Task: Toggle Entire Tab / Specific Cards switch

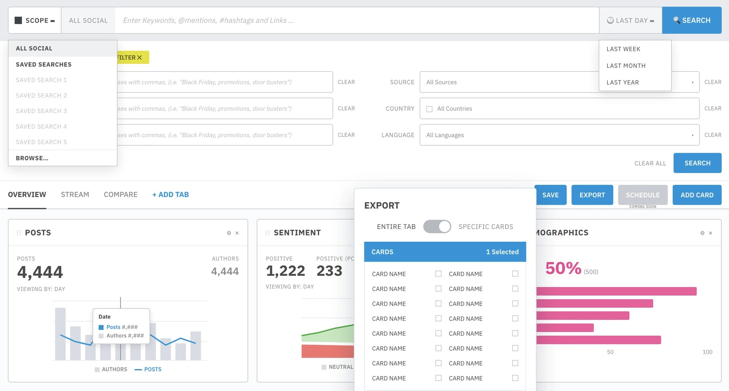Action: pyautogui.click(x=437, y=226)
